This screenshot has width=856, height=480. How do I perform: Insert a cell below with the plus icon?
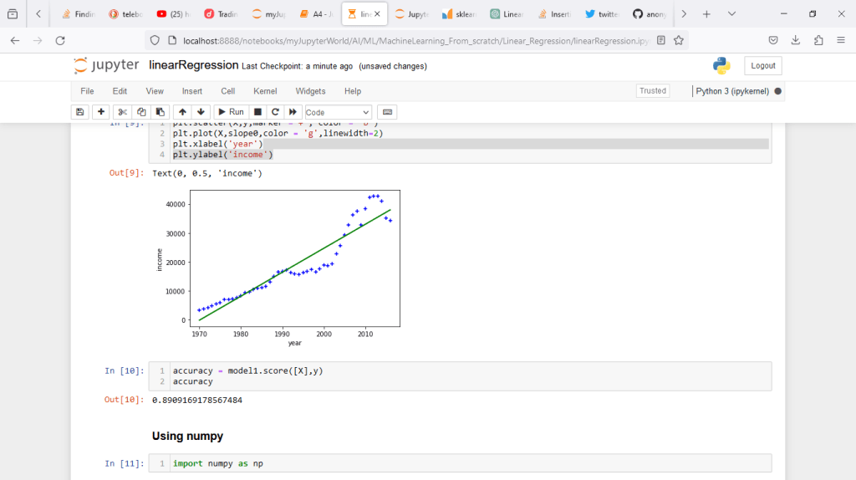pyautogui.click(x=101, y=112)
